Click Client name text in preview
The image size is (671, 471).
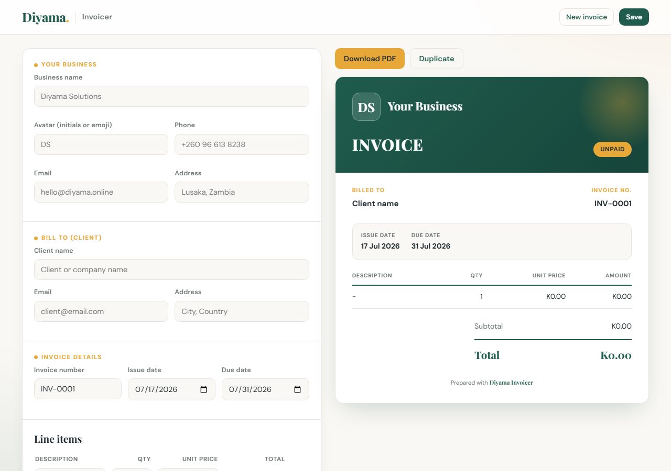[x=375, y=204]
